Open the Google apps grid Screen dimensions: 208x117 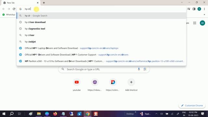click(195, 23)
